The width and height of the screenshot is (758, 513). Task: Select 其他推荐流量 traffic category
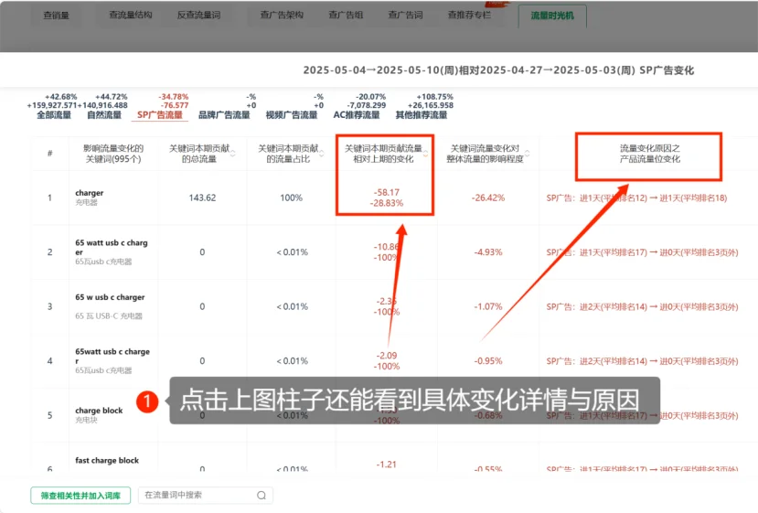click(422, 114)
